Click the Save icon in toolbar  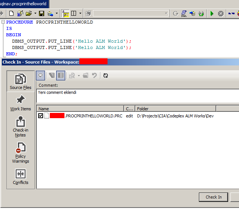42,13
